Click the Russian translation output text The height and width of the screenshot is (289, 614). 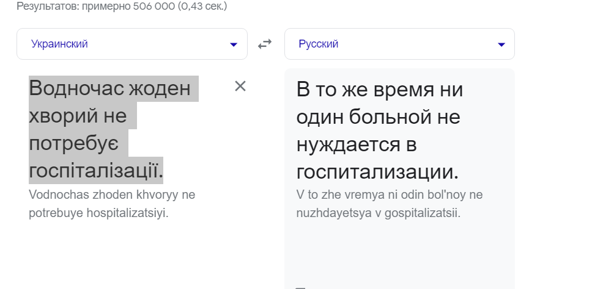pyautogui.click(x=380, y=130)
